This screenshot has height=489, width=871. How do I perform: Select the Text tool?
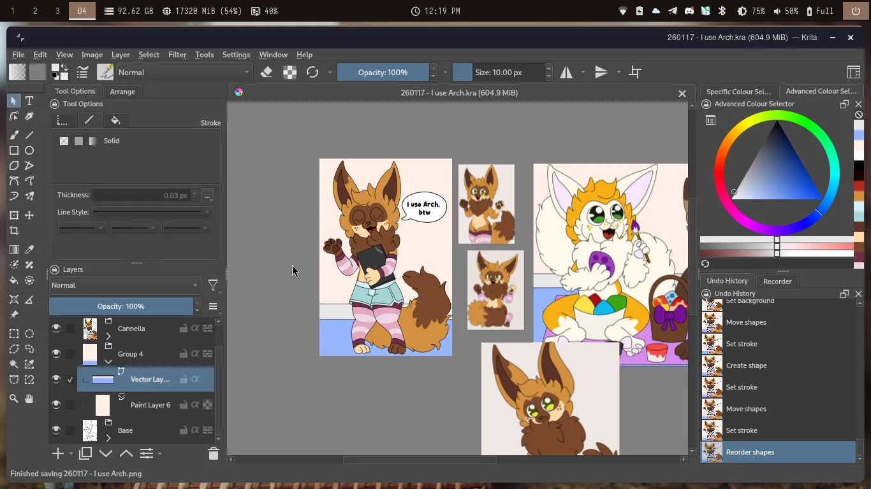29,101
